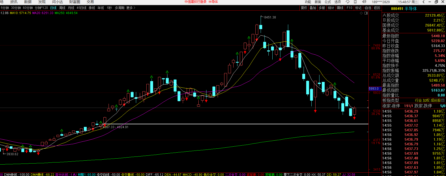The height and width of the screenshot is (176, 446).
Task: Click the 跌家.跌停 count 5/0
Action: (x=443, y=106)
